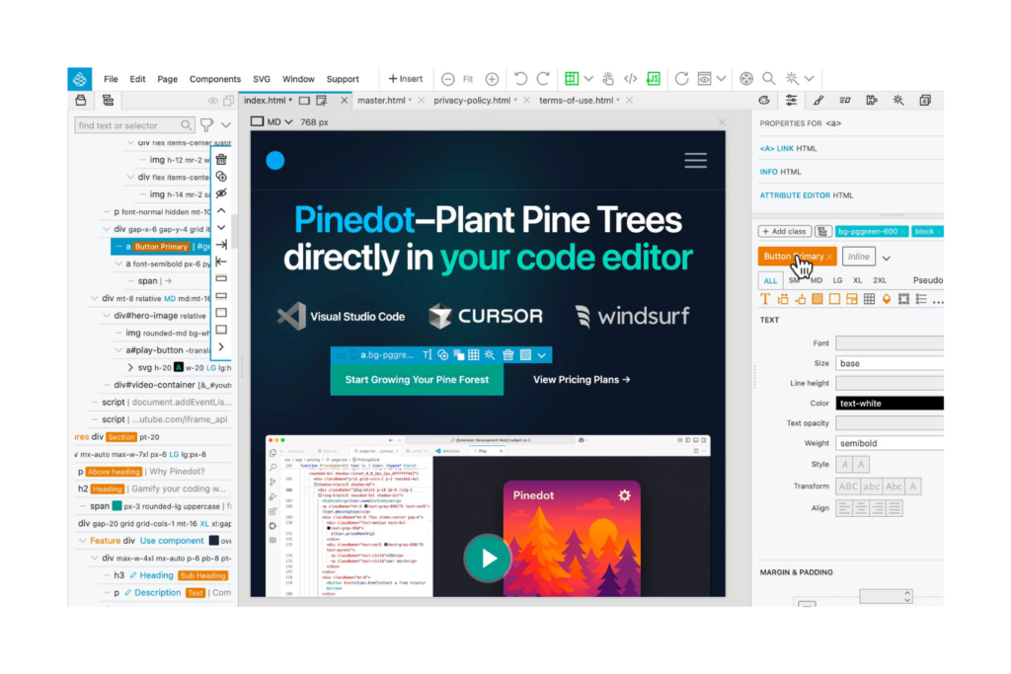The image size is (1011, 674).
Task: Expand selected-element toolbar dropdown chevron
Action: tap(542, 355)
